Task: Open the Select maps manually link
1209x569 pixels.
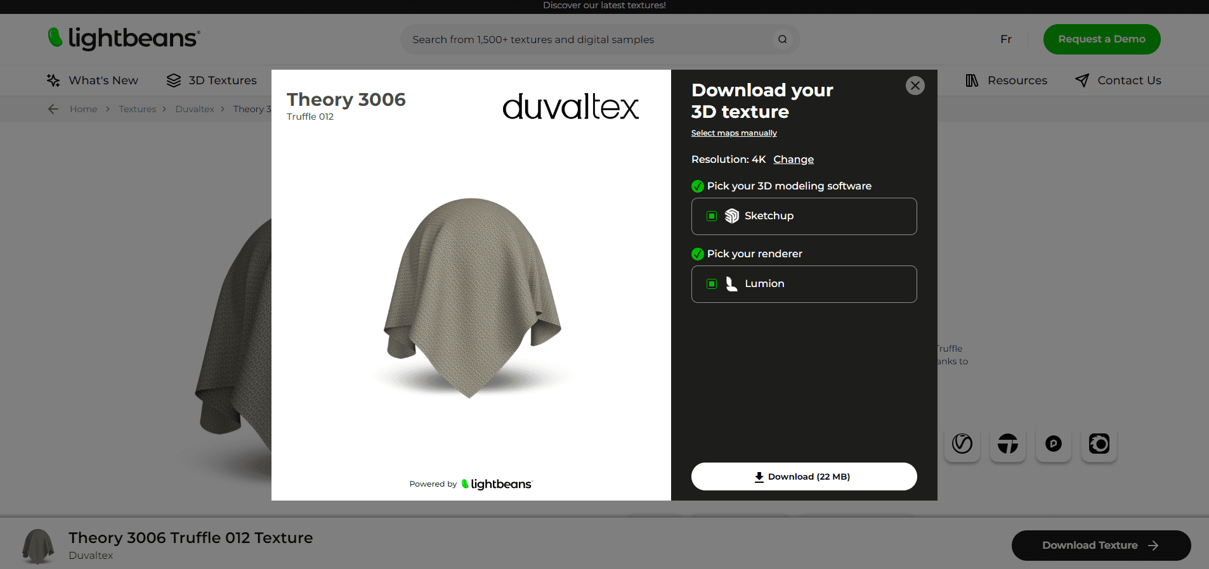Action: 734,133
